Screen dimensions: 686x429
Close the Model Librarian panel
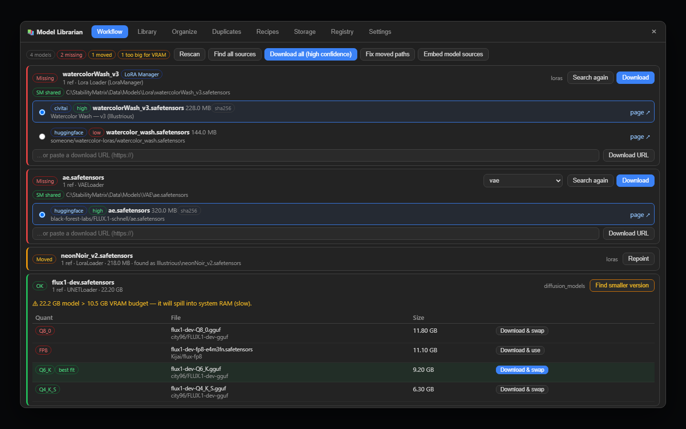pyautogui.click(x=654, y=31)
